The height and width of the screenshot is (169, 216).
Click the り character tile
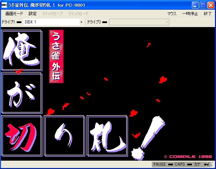click(65, 136)
